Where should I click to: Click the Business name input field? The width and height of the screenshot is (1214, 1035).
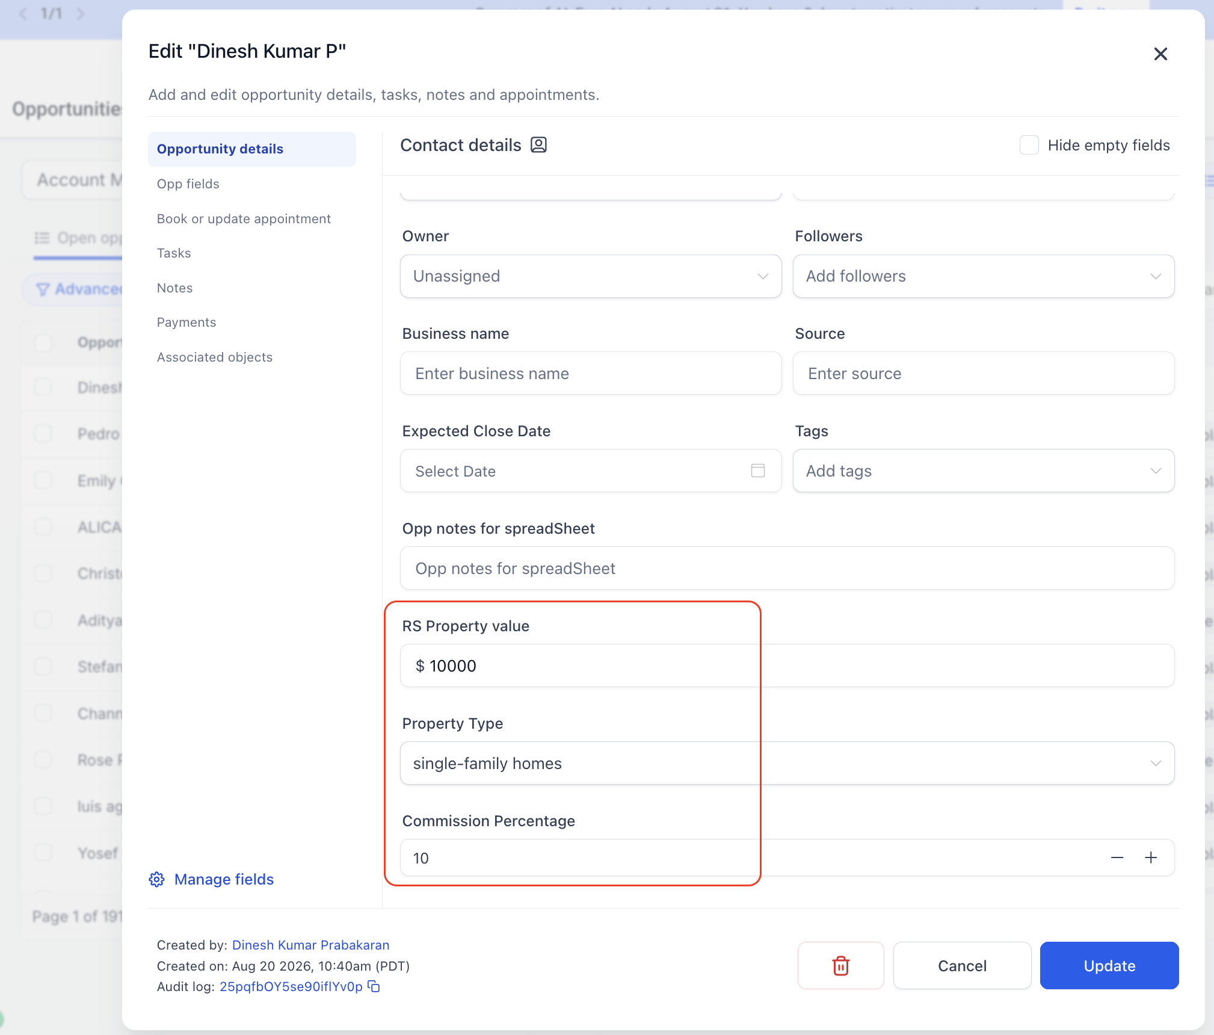pyautogui.click(x=591, y=373)
